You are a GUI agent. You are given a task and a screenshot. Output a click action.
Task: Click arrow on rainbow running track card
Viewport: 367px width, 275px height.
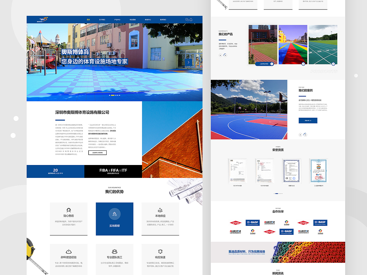pos(303,64)
